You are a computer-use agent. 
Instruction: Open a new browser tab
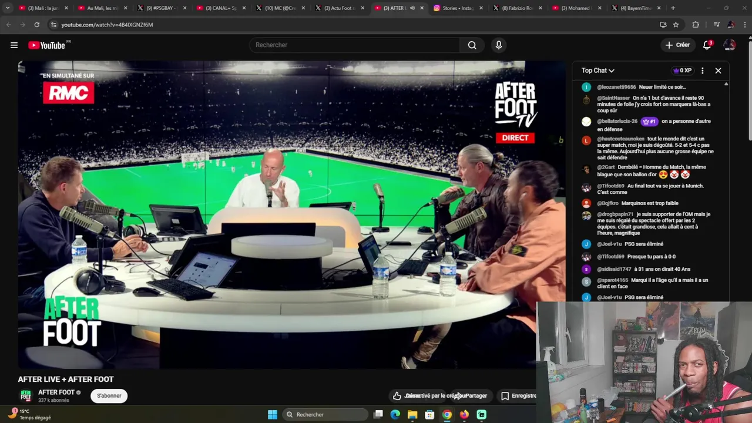click(673, 8)
